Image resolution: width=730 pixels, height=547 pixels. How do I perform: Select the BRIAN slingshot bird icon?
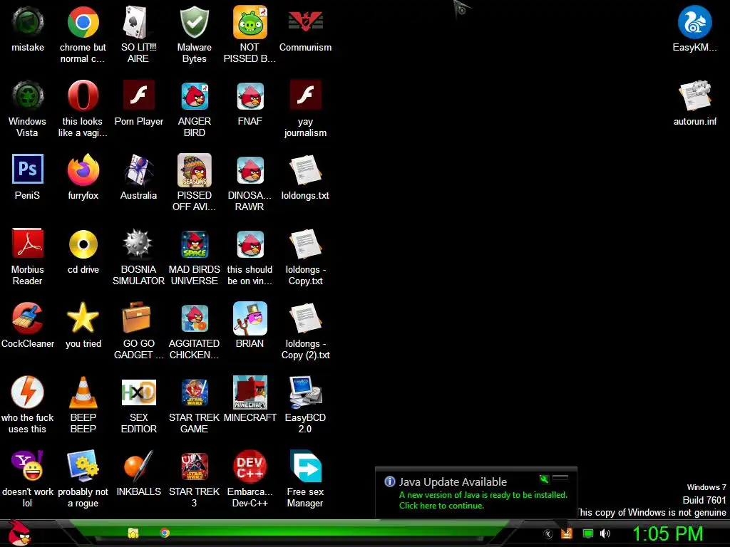click(250, 318)
